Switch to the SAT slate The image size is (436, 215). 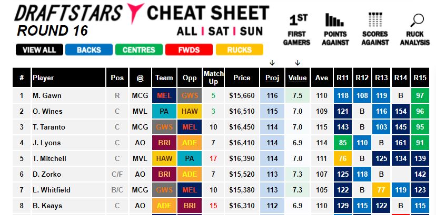click(219, 31)
